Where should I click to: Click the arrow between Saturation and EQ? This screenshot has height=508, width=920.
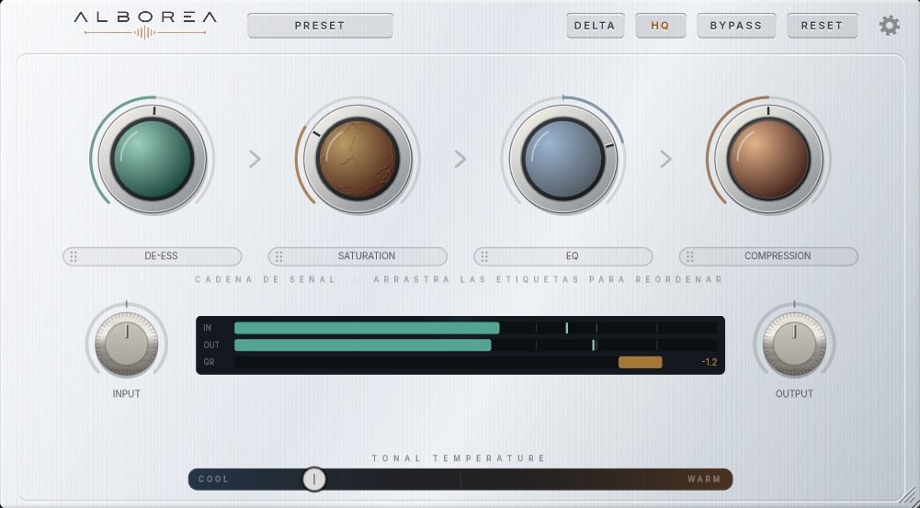click(x=460, y=159)
